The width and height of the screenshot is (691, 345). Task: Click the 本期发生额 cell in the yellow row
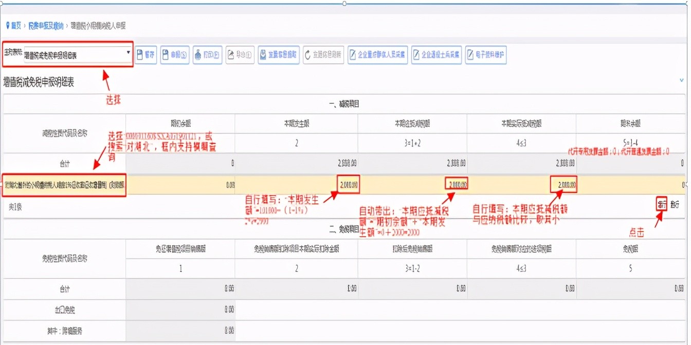(x=296, y=185)
